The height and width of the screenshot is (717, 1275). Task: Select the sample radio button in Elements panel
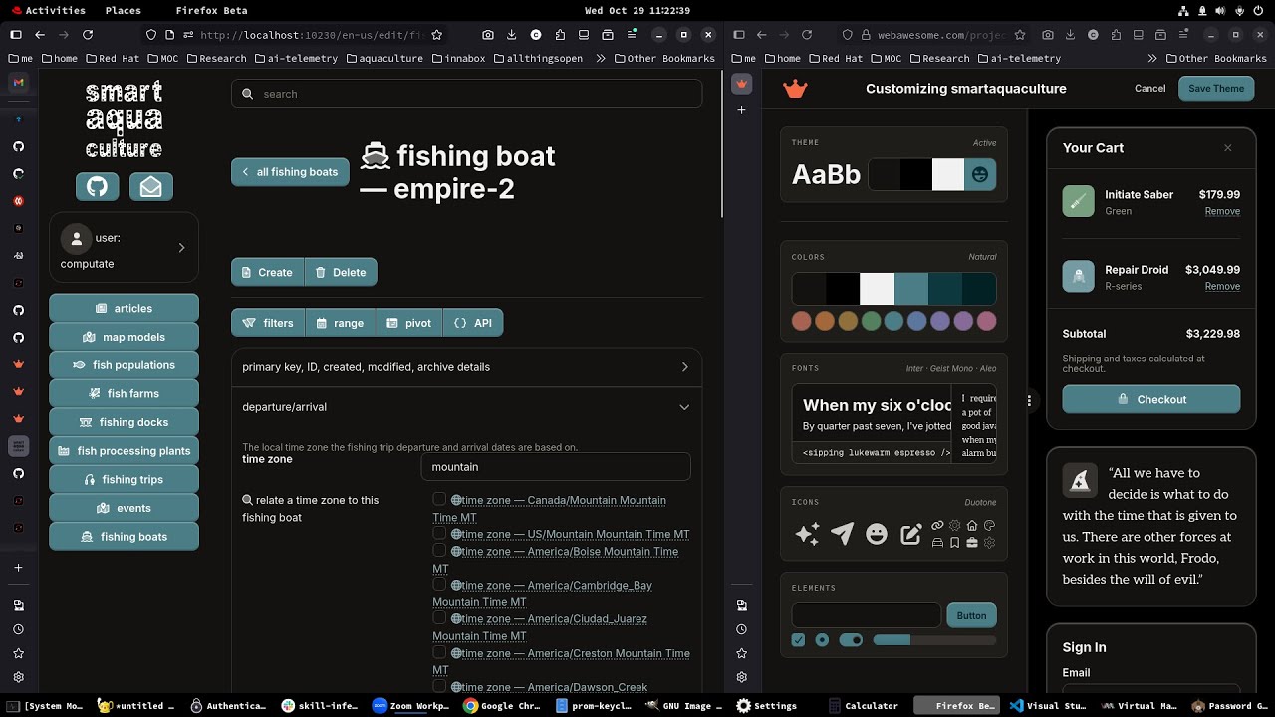pos(822,640)
